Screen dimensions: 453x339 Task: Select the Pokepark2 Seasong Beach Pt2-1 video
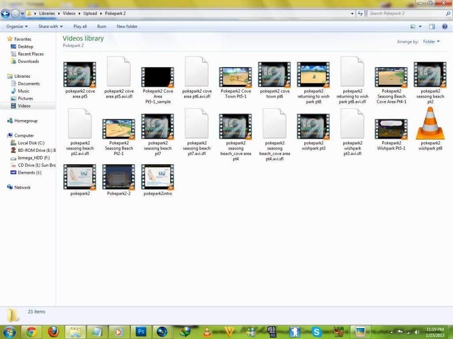click(119, 137)
